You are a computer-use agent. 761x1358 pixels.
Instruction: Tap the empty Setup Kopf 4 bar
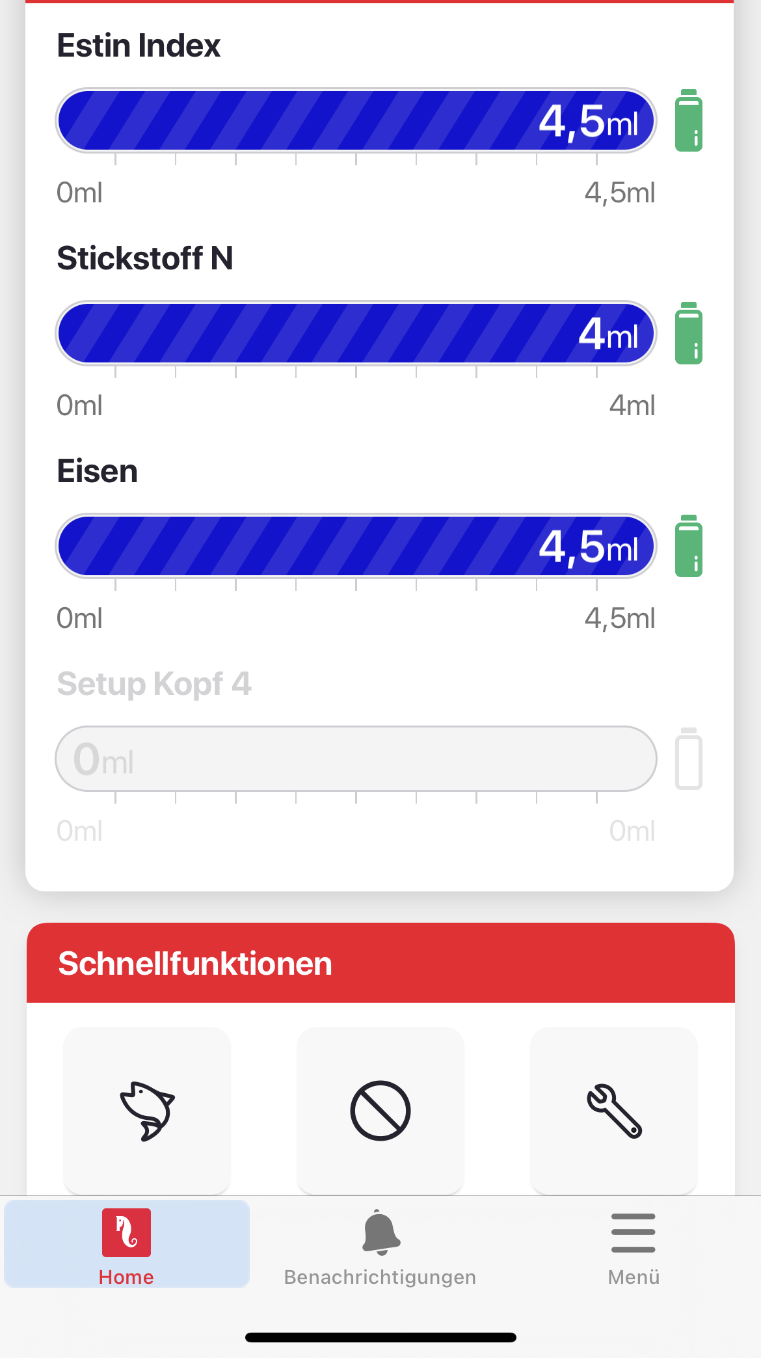tap(356, 759)
